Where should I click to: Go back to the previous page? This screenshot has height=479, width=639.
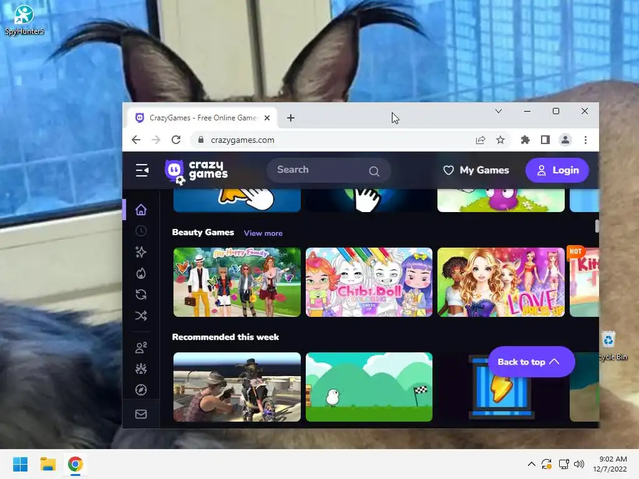(x=136, y=140)
